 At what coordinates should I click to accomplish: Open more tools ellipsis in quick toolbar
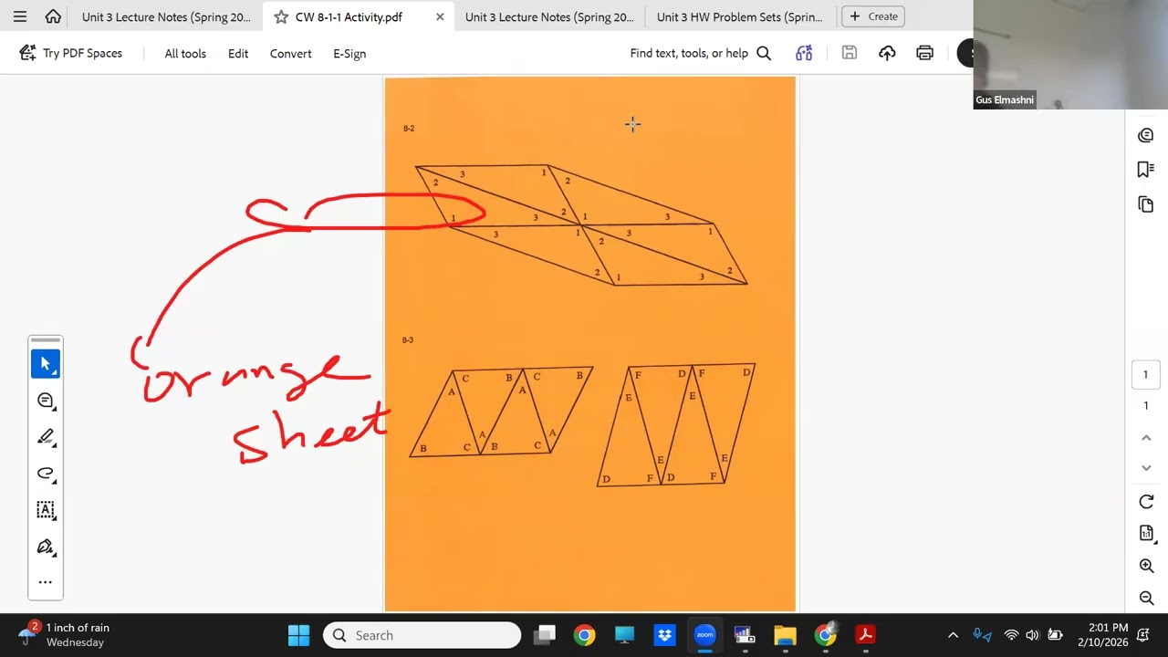coord(46,582)
